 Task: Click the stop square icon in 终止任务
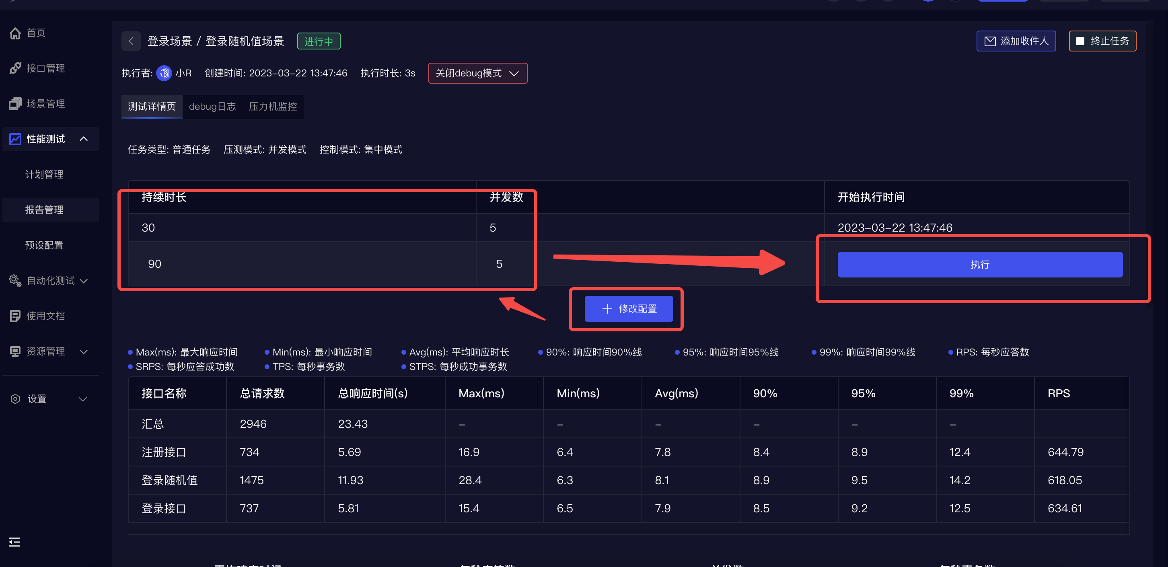click(x=1080, y=41)
